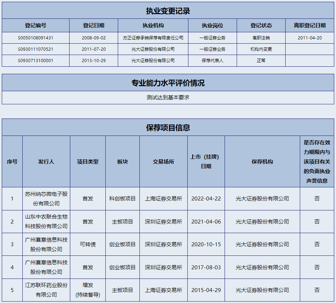Select issuer 山东中农联合生物科技股份有限公司

coord(46,221)
